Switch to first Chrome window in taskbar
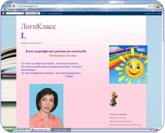Screen dimensions: 165x133 pyautogui.click(x=40, y=130)
